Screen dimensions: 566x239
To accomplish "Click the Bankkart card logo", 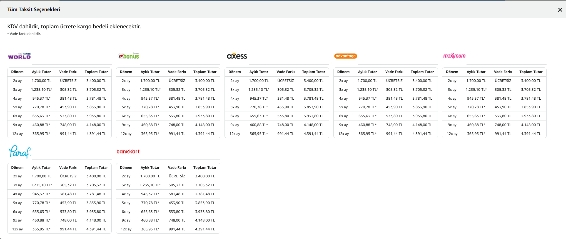I will (x=128, y=152).
